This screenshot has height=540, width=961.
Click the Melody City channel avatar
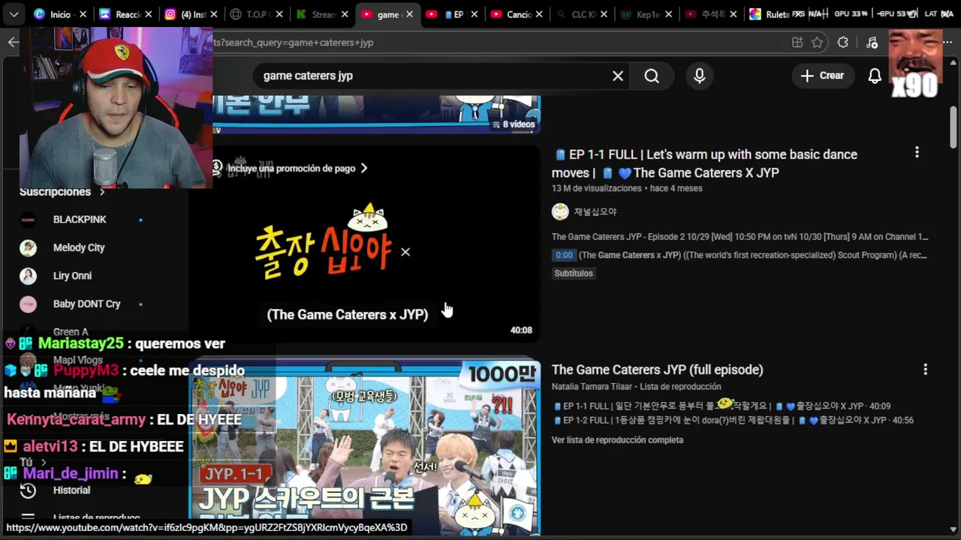coord(28,247)
